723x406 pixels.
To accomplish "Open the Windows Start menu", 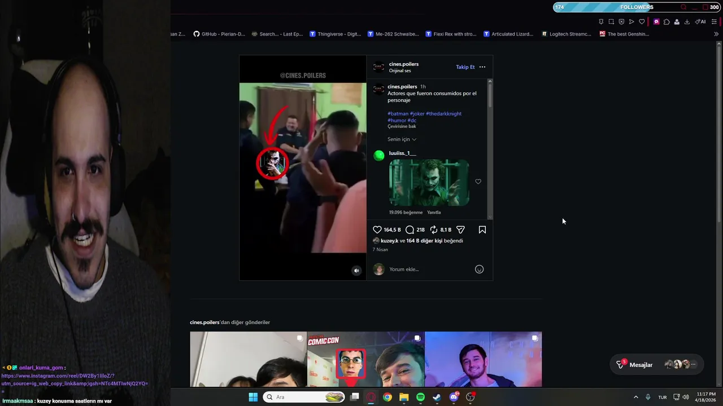I will [253, 397].
